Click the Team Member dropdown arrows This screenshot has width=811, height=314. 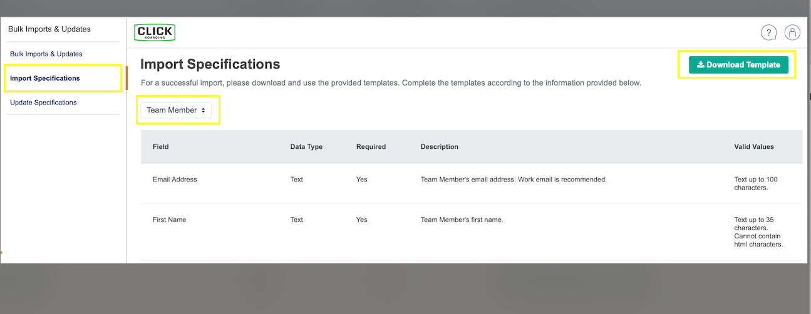click(203, 110)
